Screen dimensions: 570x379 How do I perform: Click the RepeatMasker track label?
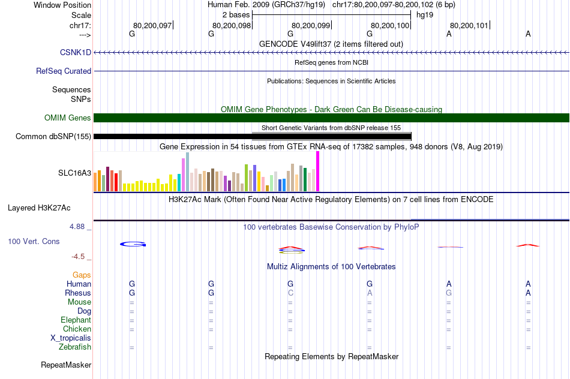pos(66,365)
